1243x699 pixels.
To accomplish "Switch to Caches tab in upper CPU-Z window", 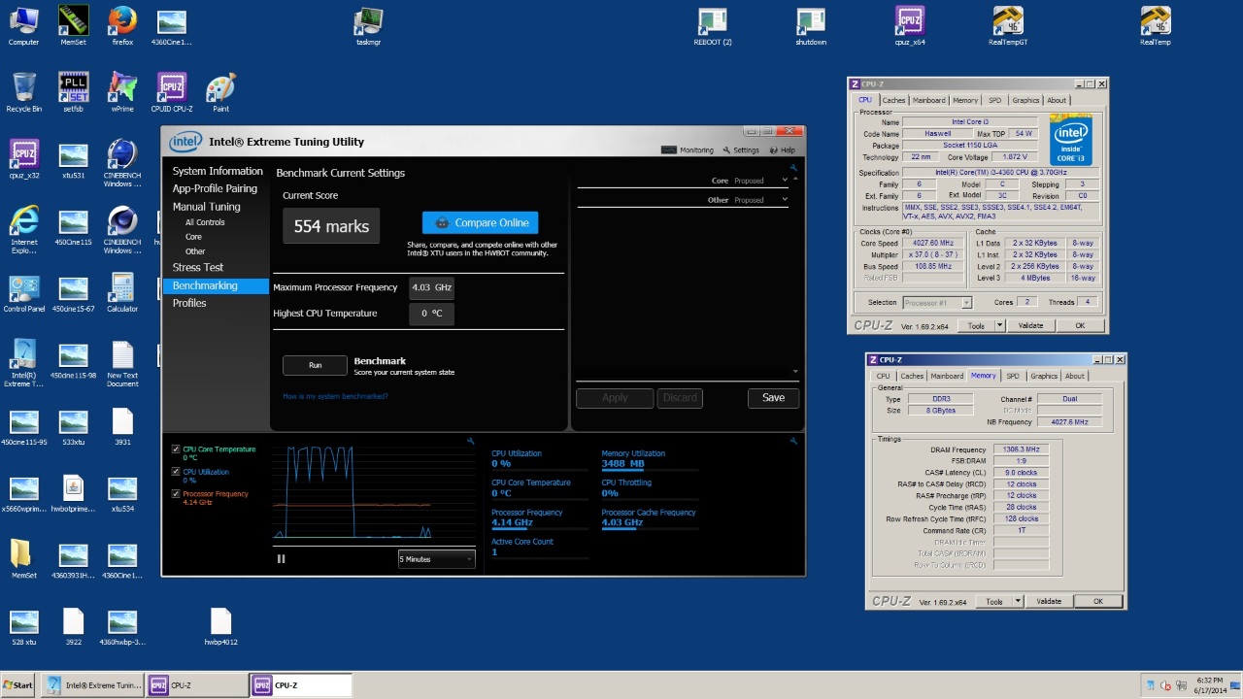I will click(x=893, y=100).
